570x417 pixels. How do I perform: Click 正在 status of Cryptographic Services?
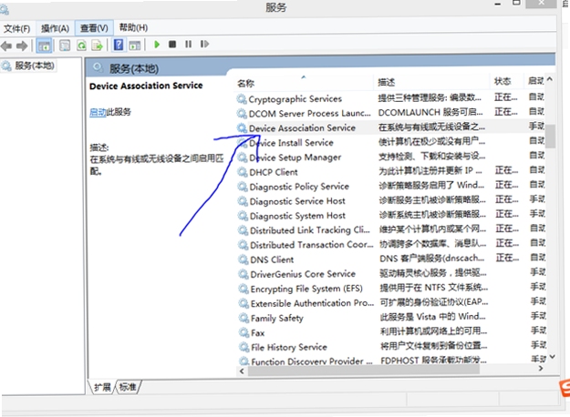pyautogui.click(x=505, y=97)
